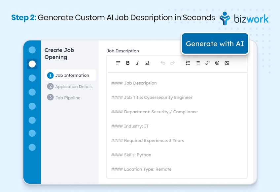
Task: Insert a hyperlink using the link icon
Action: pos(207,63)
